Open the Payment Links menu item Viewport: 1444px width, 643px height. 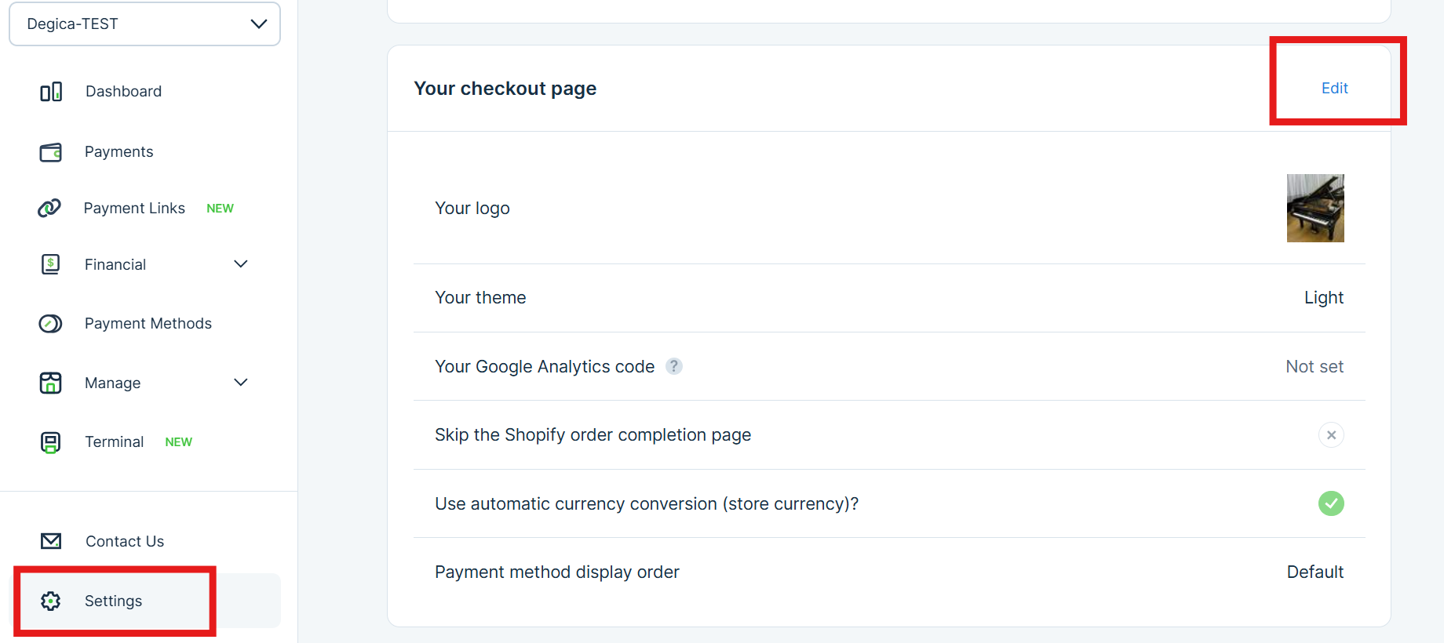pyautogui.click(x=134, y=208)
